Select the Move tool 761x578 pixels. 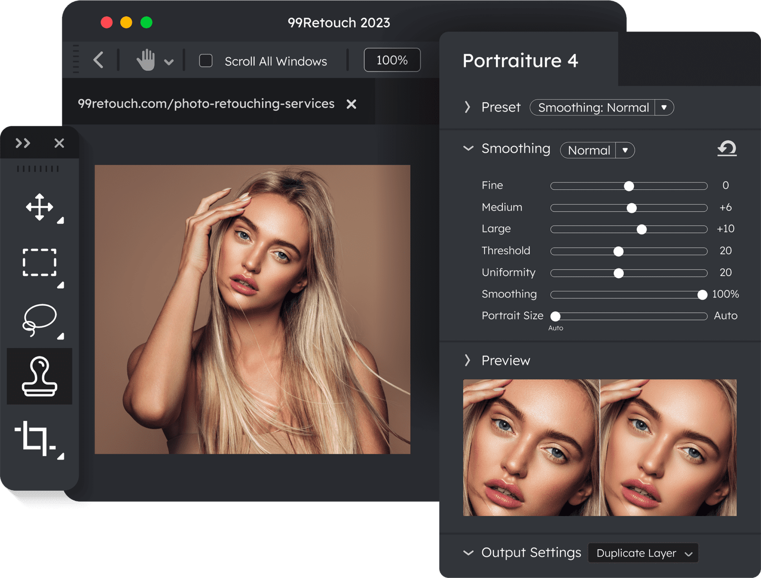click(40, 207)
